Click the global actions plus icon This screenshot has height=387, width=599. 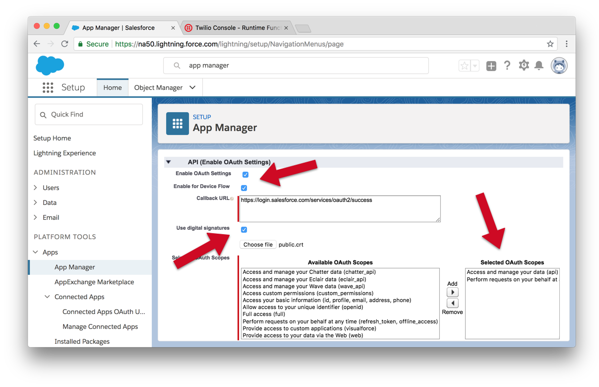tap(491, 65)
